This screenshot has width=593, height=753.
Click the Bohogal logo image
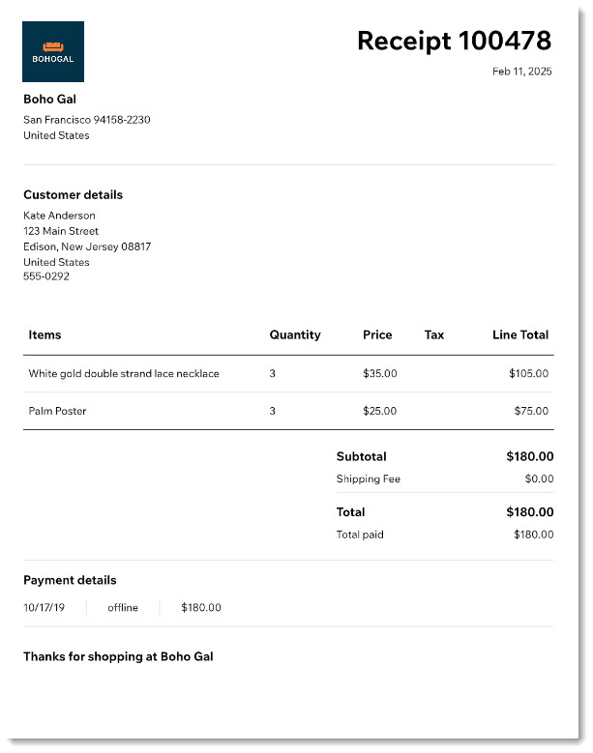coord(53,51)
